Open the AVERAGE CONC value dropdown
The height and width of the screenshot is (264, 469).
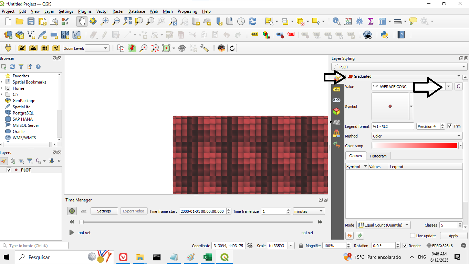click(449, 87)
